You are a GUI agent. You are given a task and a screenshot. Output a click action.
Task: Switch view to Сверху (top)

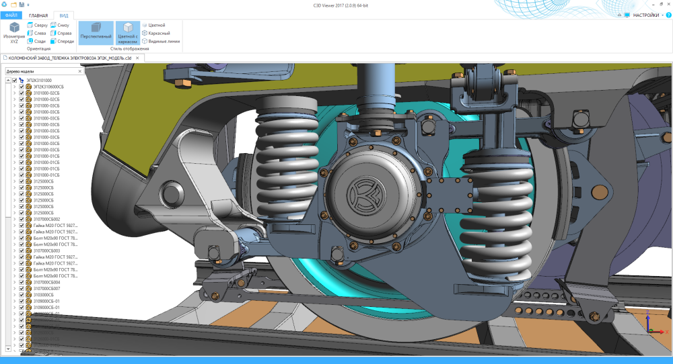[37, 26]
